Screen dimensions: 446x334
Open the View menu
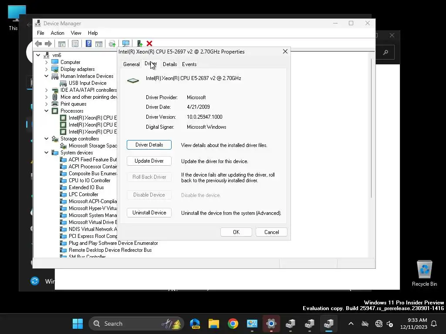(x=76, y=33)
